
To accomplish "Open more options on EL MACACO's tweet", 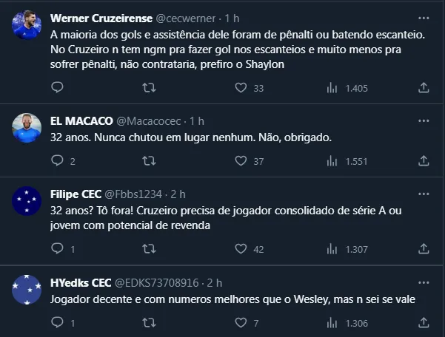I will tap(422, 120).
